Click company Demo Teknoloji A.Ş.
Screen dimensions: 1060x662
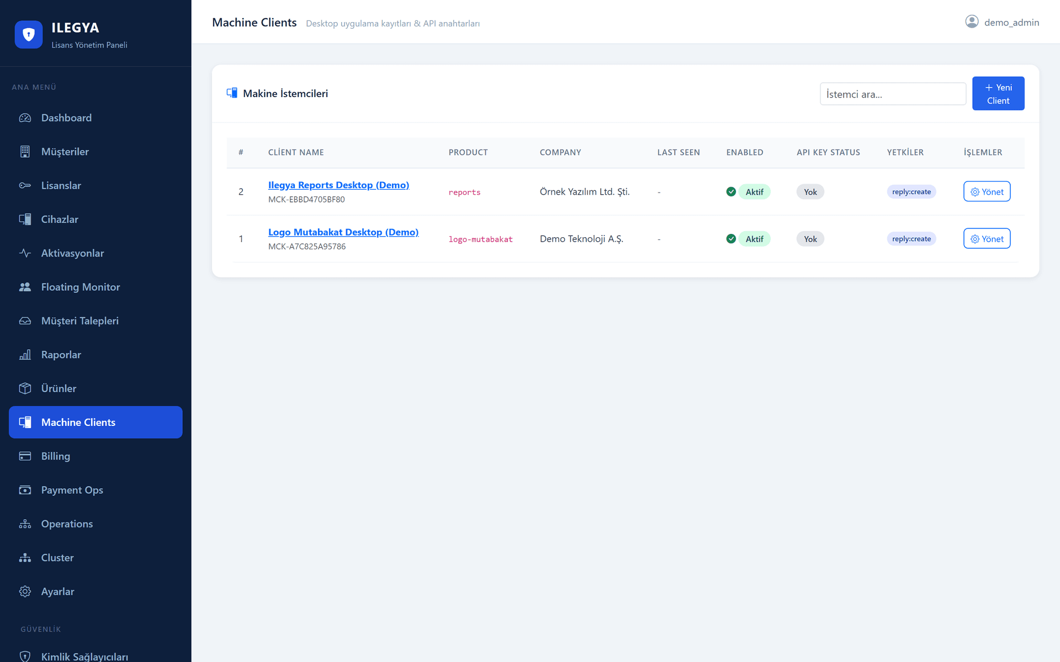[581, 238]
